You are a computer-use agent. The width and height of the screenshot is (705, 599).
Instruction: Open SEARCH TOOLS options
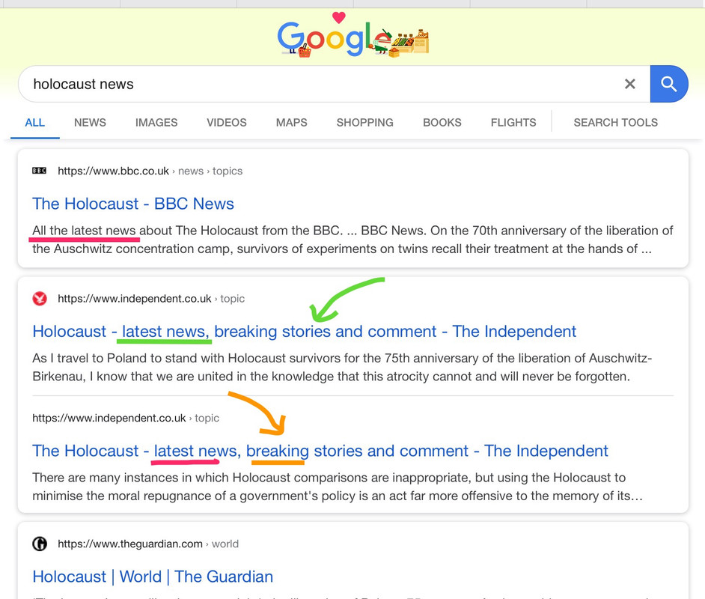615,123
